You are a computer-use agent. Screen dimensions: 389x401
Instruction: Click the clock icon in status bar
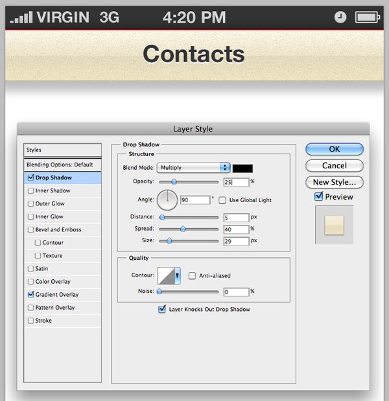[x=340, y=17]
